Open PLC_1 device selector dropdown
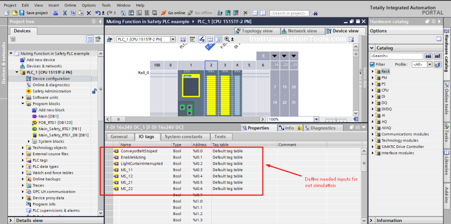 173,39
